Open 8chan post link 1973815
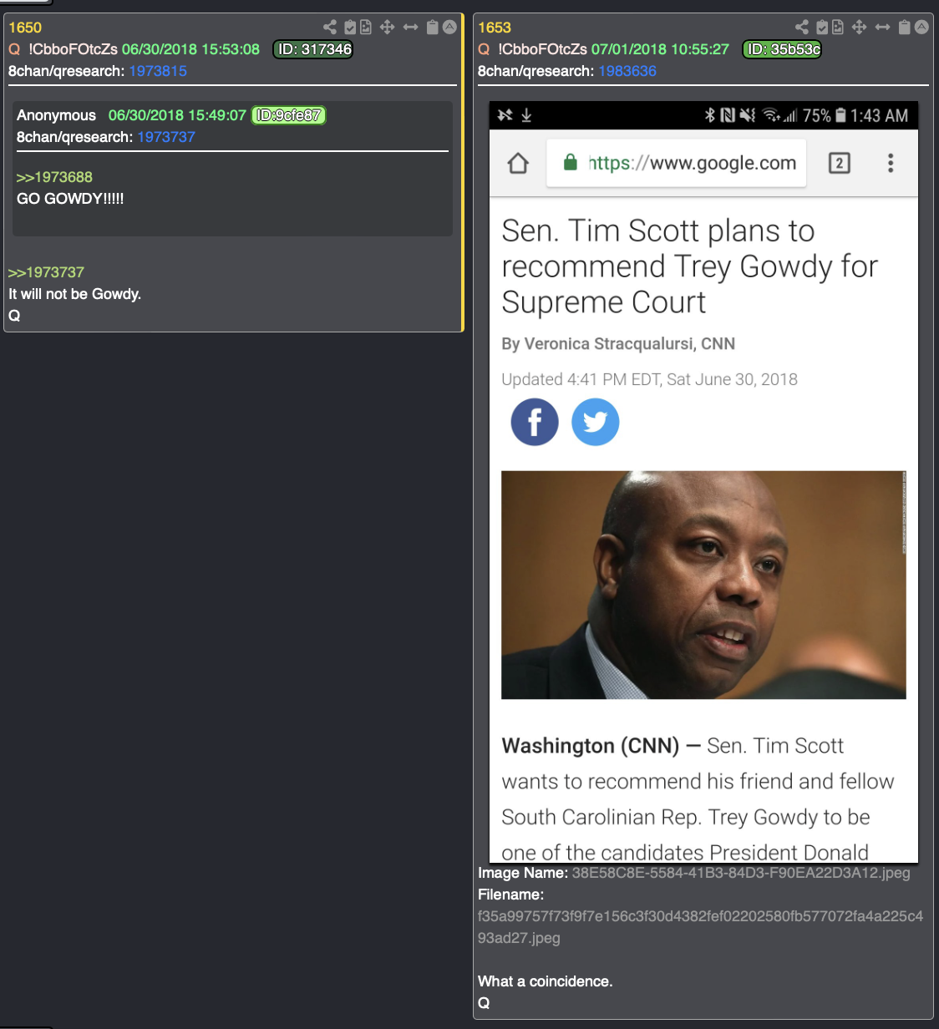Screen dimensions: 939x1029 coord(158,71)
